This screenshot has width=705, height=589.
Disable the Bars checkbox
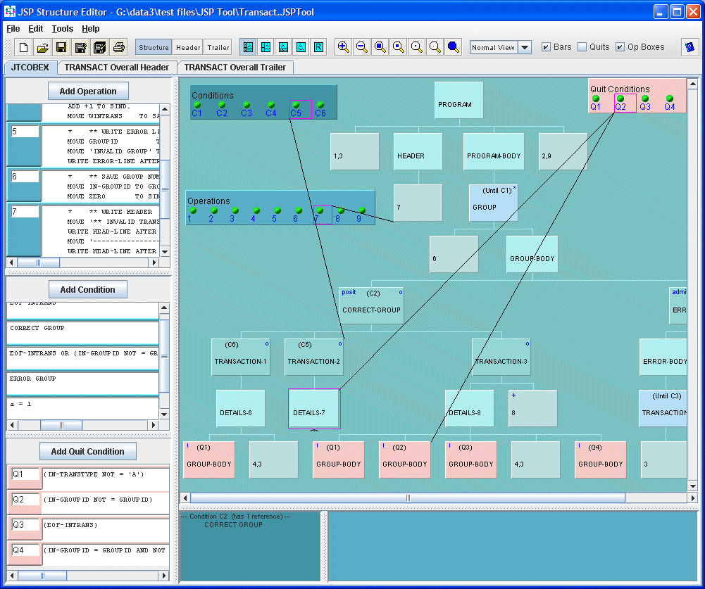546,46
